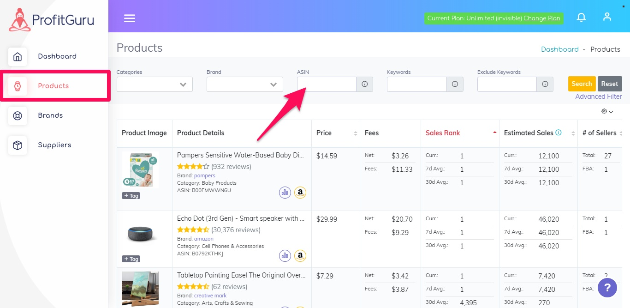Click the $14.59 price cell
The image size is (630, 308).
point(327,156)
